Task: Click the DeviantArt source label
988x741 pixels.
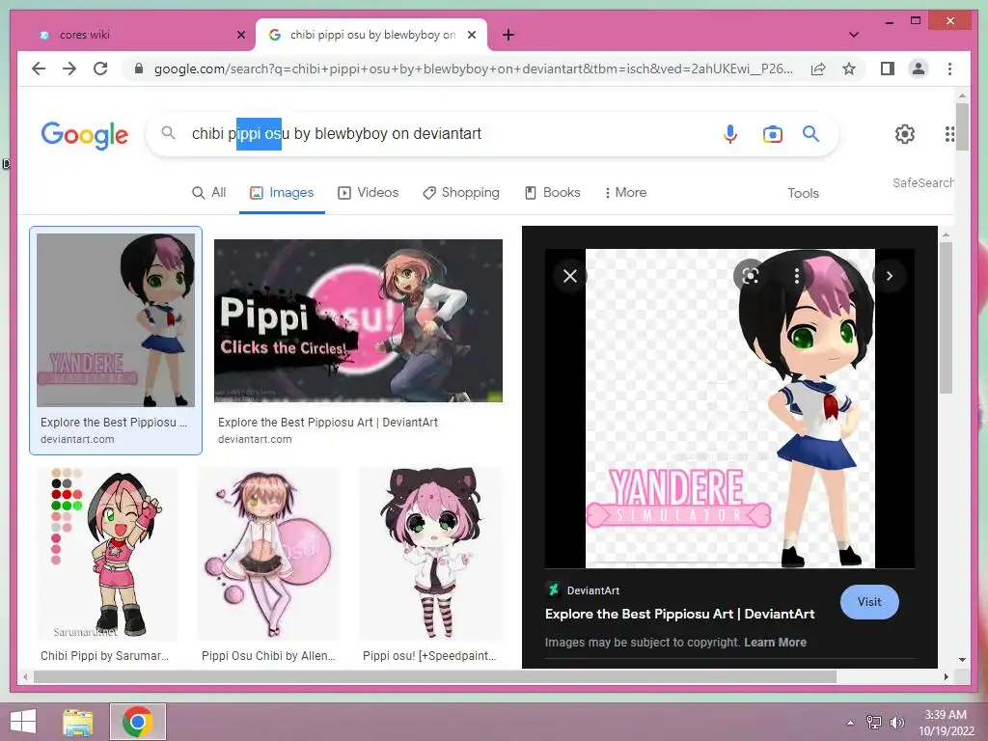Action: (x=583, y=590)
